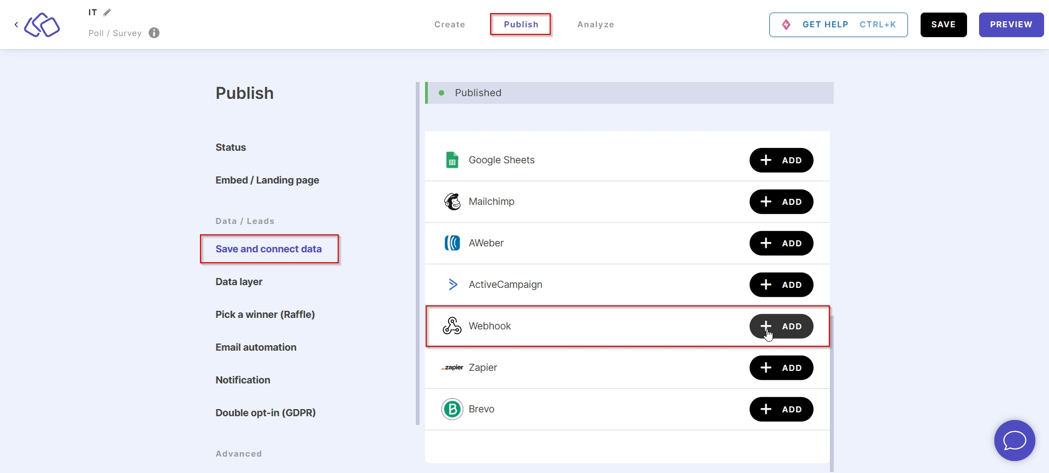Click the Brevo label
1049x473 pixels.
coord(481,409)
